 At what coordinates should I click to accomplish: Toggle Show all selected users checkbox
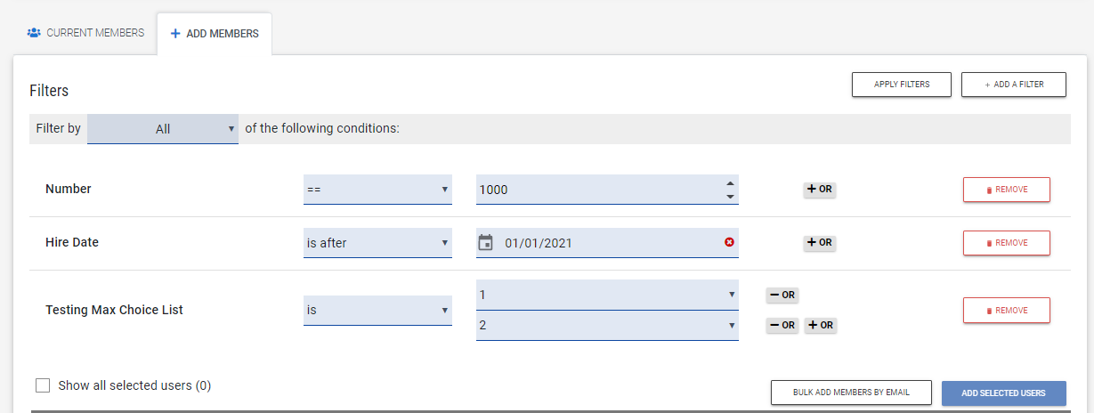click(43, 385)
